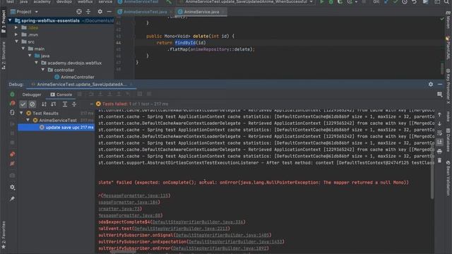Screen dimensions: 452x254
Task: Expand .idea folder in project tree
Action: click(x=16, y=28)
